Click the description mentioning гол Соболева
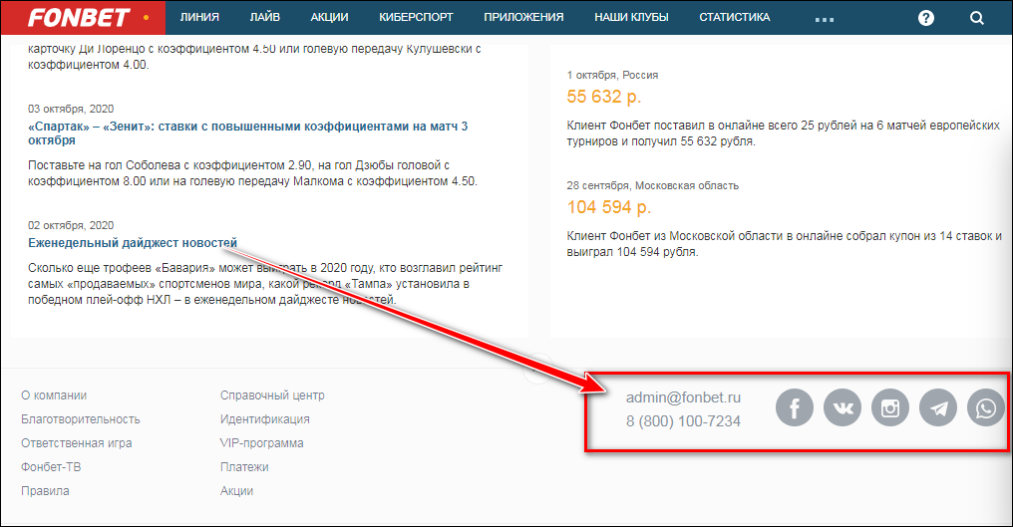Viewport: 1013px width, 527px height. pyautogui.click(x=252, y=173)
